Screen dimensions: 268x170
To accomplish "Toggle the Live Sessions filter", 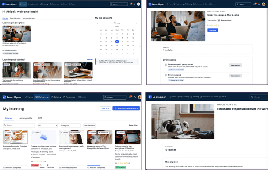I will pyautogui.click(x=89, y=125).
